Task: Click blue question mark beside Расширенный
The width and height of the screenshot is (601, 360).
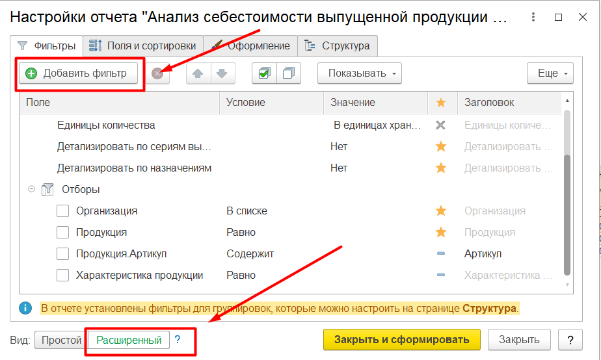Action: click(x=178, y=339)
